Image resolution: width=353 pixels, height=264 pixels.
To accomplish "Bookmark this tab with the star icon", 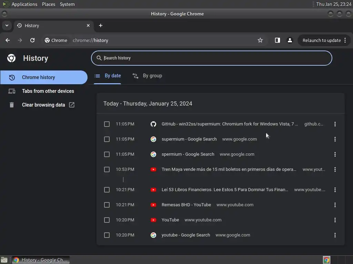I will [x=260, y=40].
